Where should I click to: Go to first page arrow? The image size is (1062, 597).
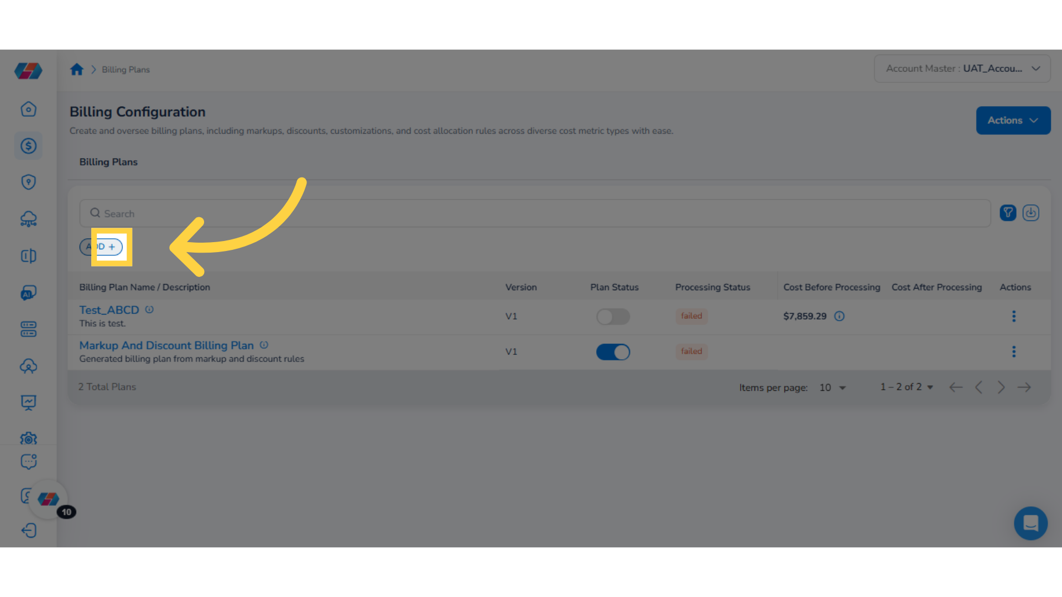[x=956, y=387]
